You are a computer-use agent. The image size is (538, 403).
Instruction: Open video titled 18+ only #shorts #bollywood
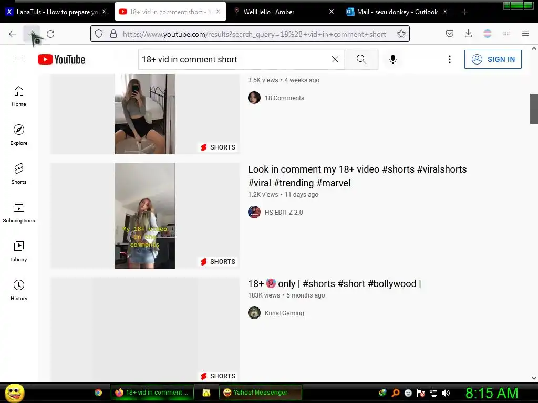(334, 284)
